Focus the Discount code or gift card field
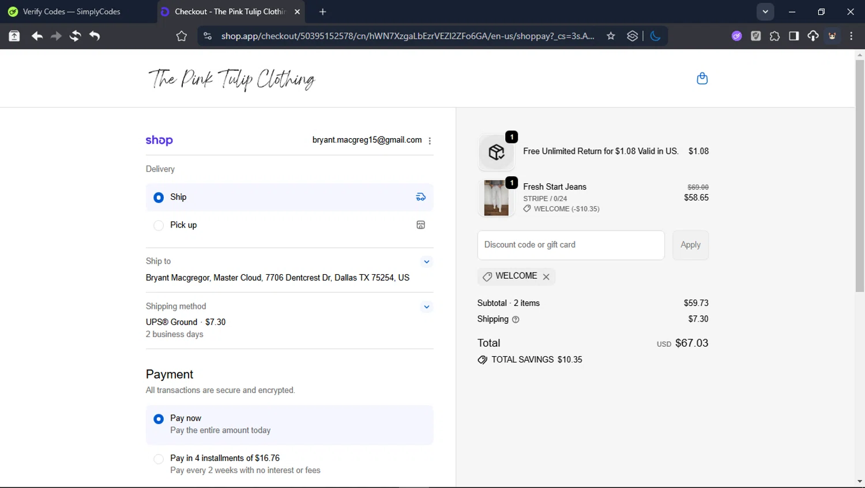Viewport: 865px width, 488px height. pyautogui.click(x=571, y=245)
